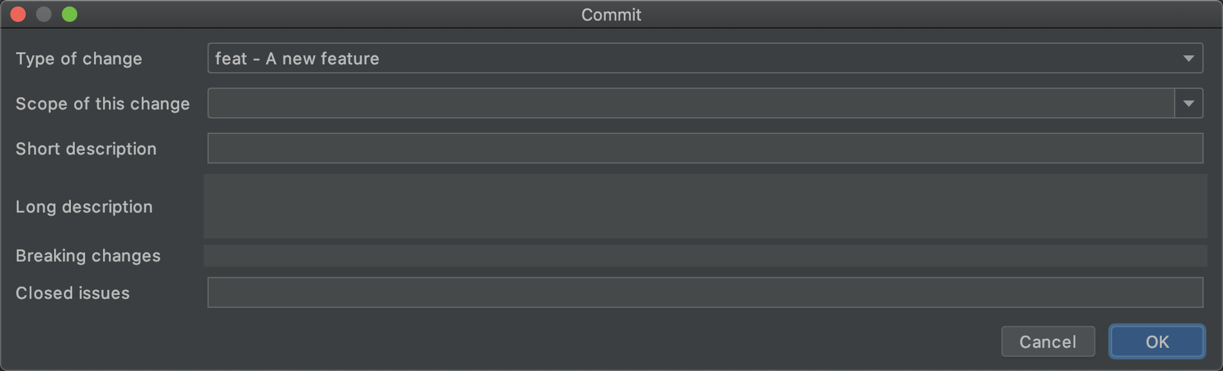
Task: Click the Breaking changes text field
Action: pos(705,256)
